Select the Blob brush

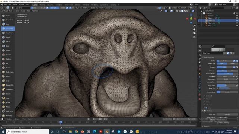[x=8, y=46]
